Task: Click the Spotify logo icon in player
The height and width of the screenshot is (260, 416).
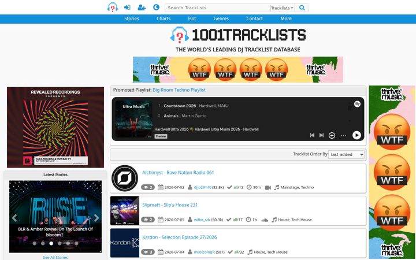Action: [x=357, y=104]
